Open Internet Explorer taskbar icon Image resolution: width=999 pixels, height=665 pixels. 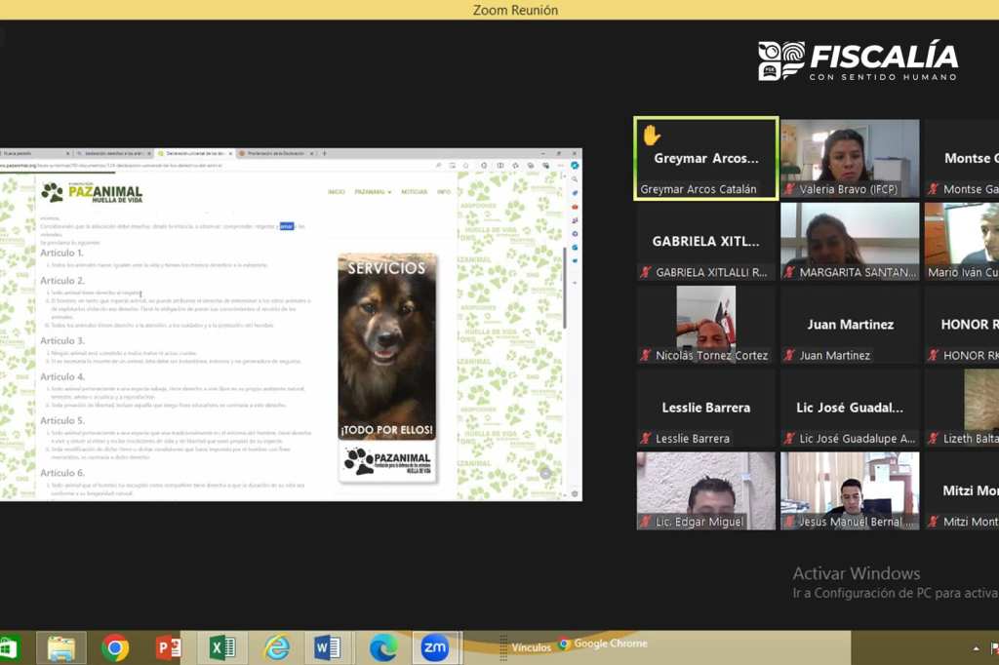[277, 647]
